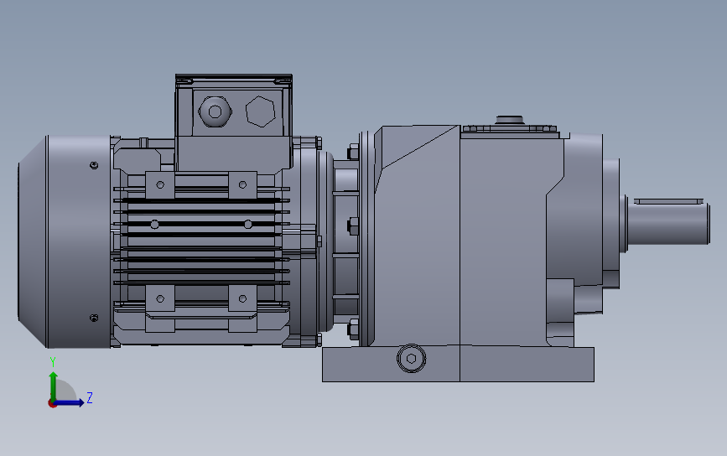The image size is (727, 456).
Task: Click the green Y axis arrow of the triad
Action: point(54,386)
